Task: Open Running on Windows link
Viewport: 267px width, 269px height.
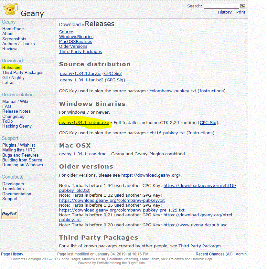Action: 23,165
